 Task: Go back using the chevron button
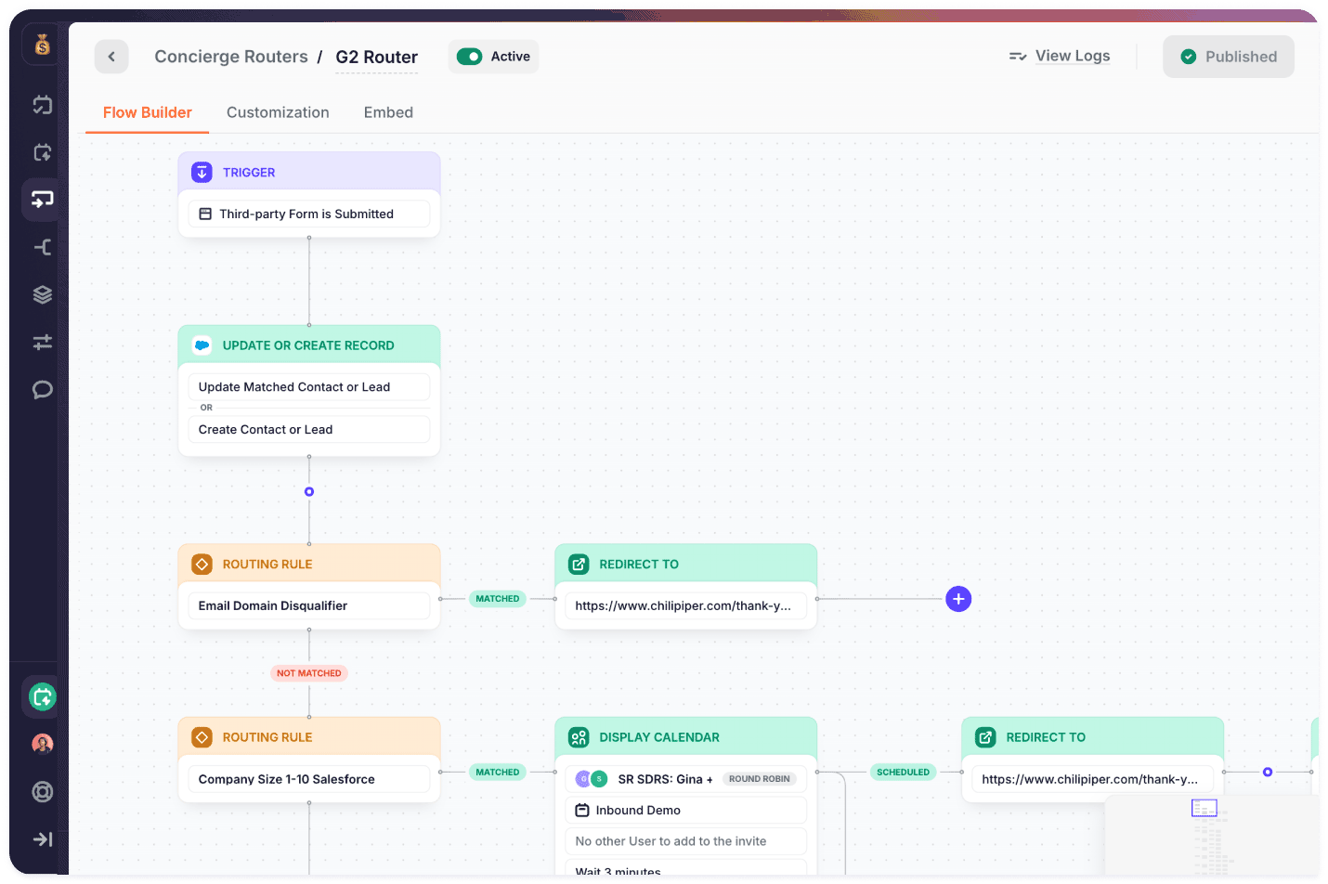tap(111, 57)
